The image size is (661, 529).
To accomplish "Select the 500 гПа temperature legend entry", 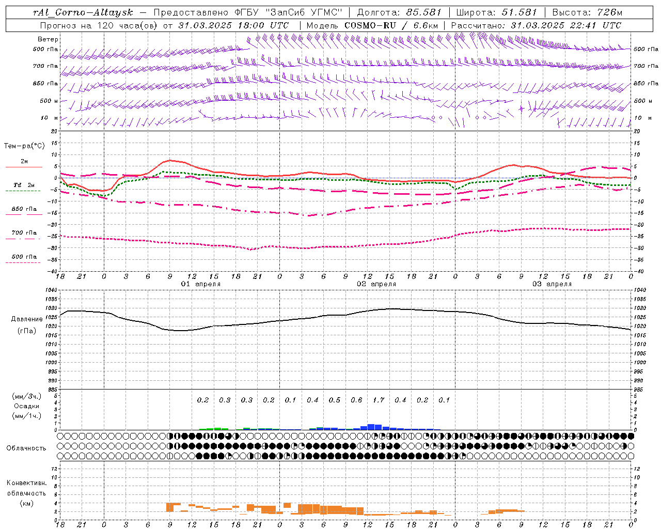I will tap(24, 257).
